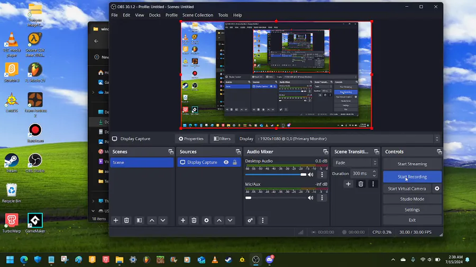Click Duration 300 ms input field
The height and width of the screenshot is (267, 476).
pyautogui.click(x=361, y=174)
